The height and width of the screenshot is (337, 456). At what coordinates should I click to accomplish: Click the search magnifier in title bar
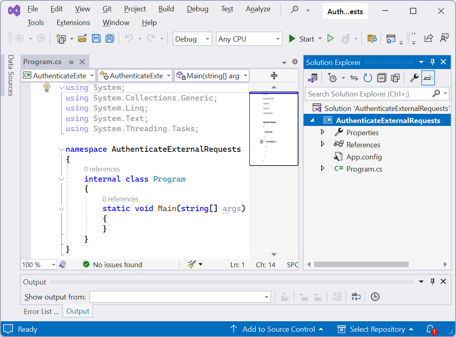(x=295, y=10)
